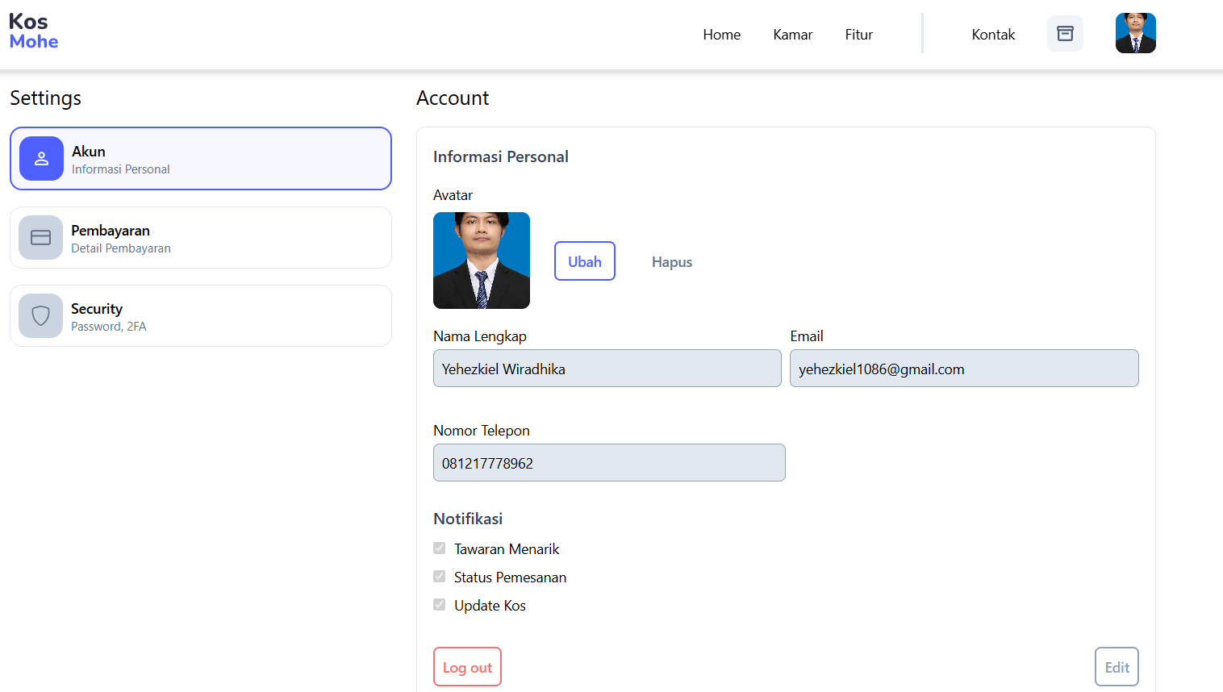The width and height of the screenshot is (1223, 692).
Task: Focus the Nama Lengkap input field
Action: coord(607,369)
